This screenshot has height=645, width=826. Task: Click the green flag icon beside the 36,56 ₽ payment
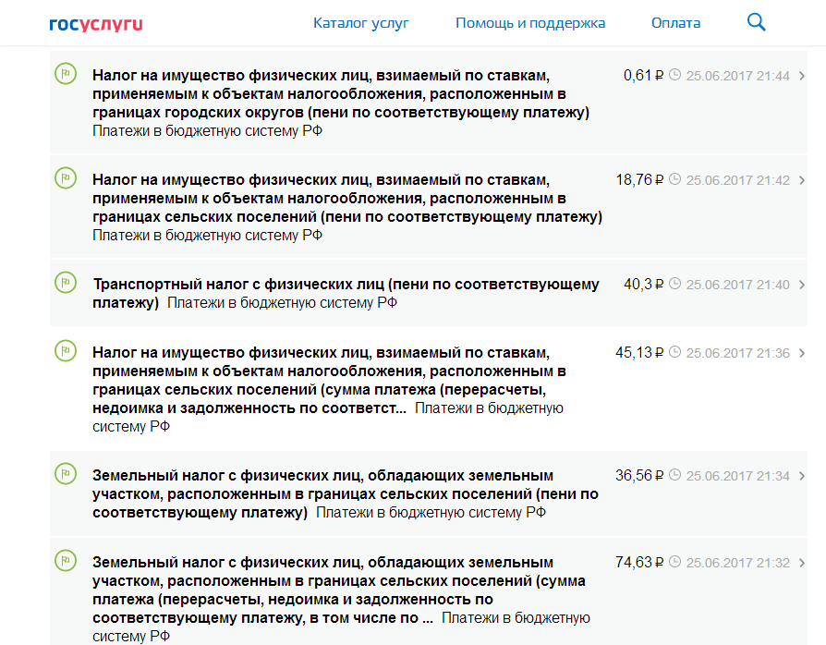point(66,474)
